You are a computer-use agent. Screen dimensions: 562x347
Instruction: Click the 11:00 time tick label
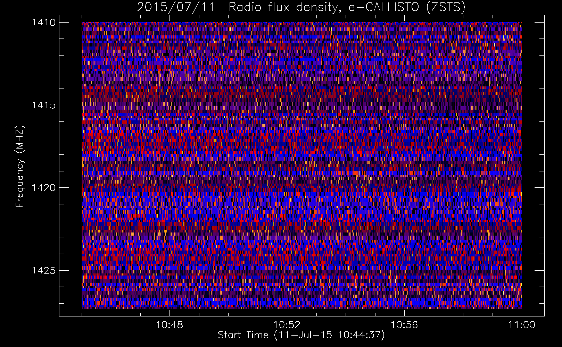(x=522, y=325)
